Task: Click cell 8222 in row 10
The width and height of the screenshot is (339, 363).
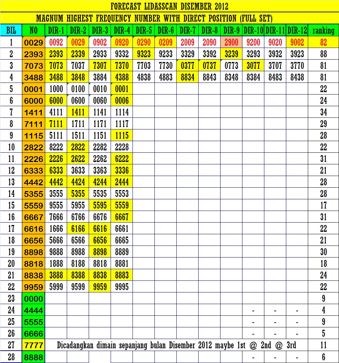Action: (56, 147)
